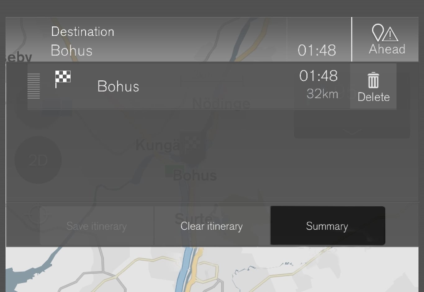This screenshot has height=292, width=424.
Task: Click the arrival time in the header
Action: [x=317, y=50]
